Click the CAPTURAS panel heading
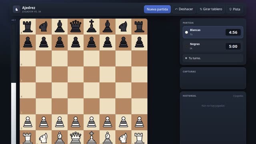Screen dimensions: 256x144 189,72
